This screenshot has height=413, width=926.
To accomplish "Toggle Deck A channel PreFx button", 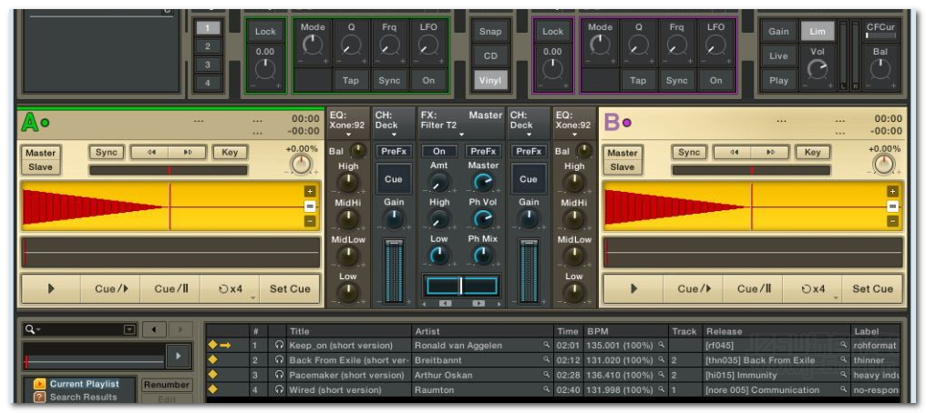I will coord(394,151).
